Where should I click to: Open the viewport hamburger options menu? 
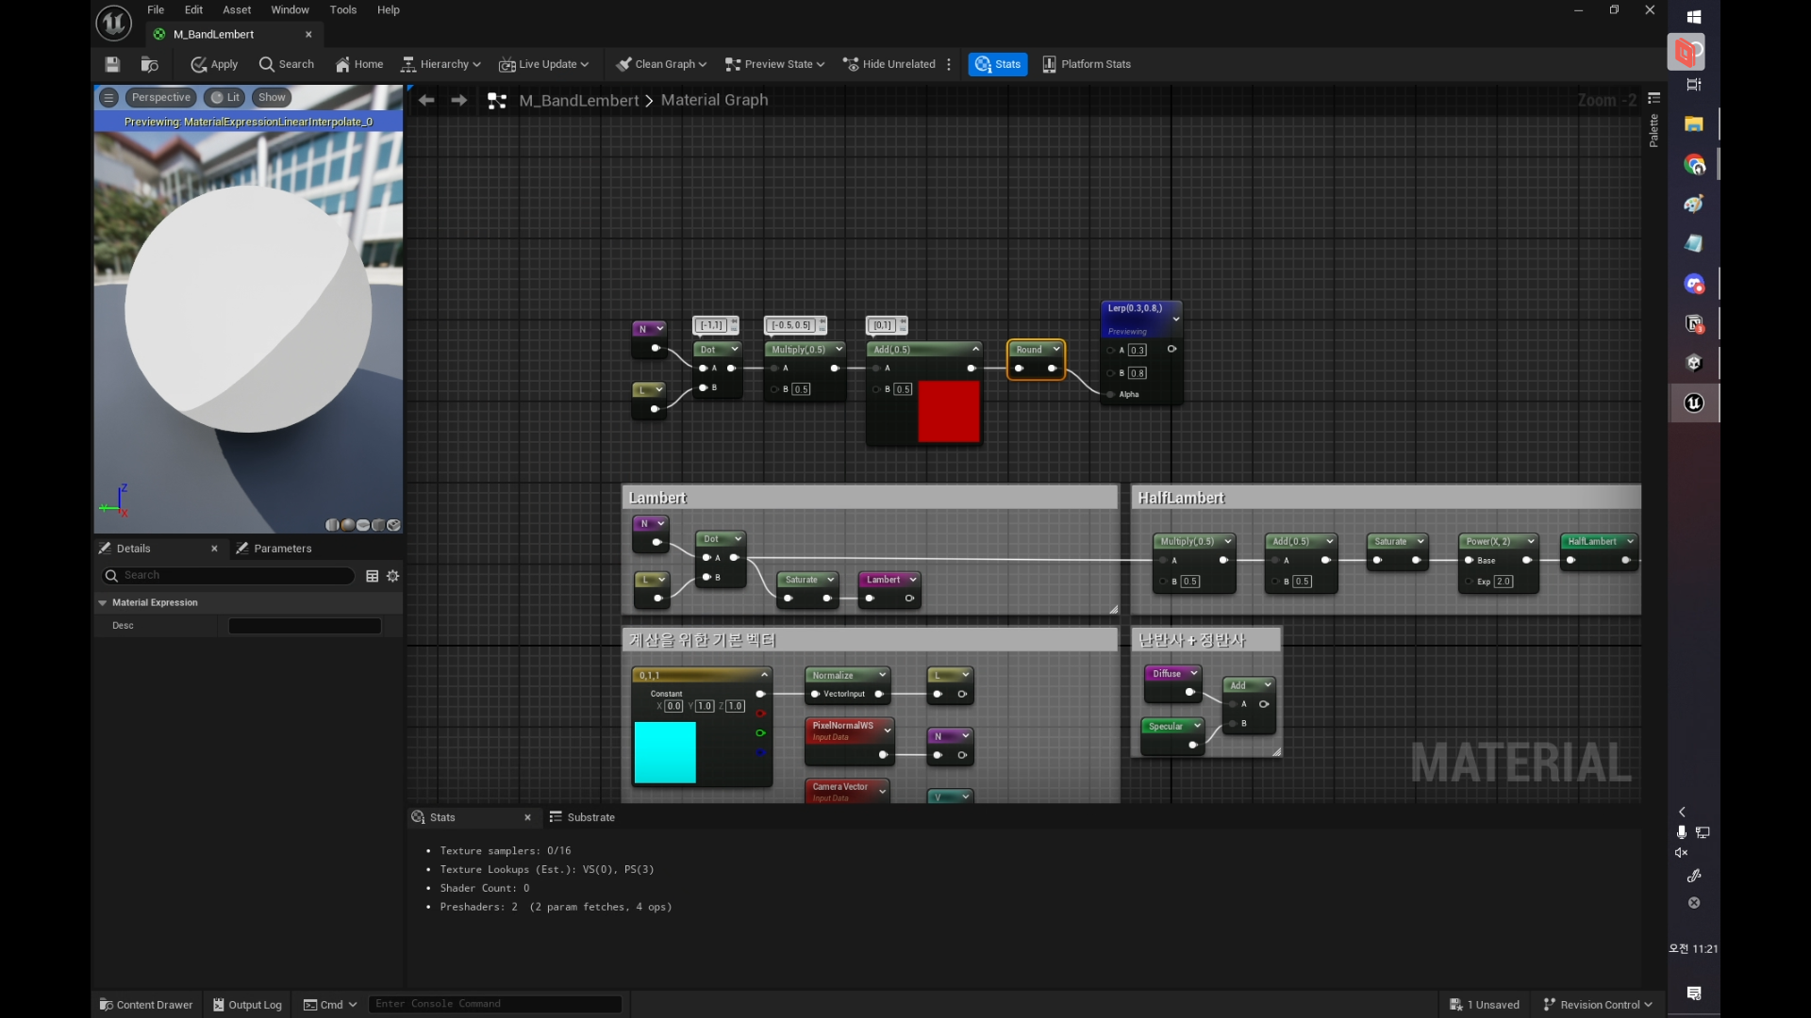pyautogui.click(x=108, y=97)
